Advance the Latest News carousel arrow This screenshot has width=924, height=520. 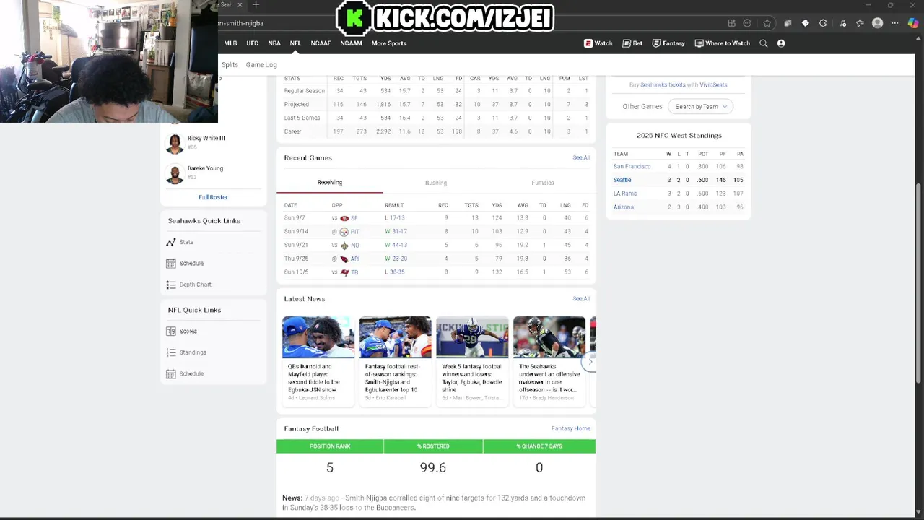point(590,361)
